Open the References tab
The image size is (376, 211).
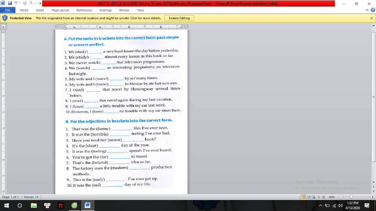coord(84,10)
